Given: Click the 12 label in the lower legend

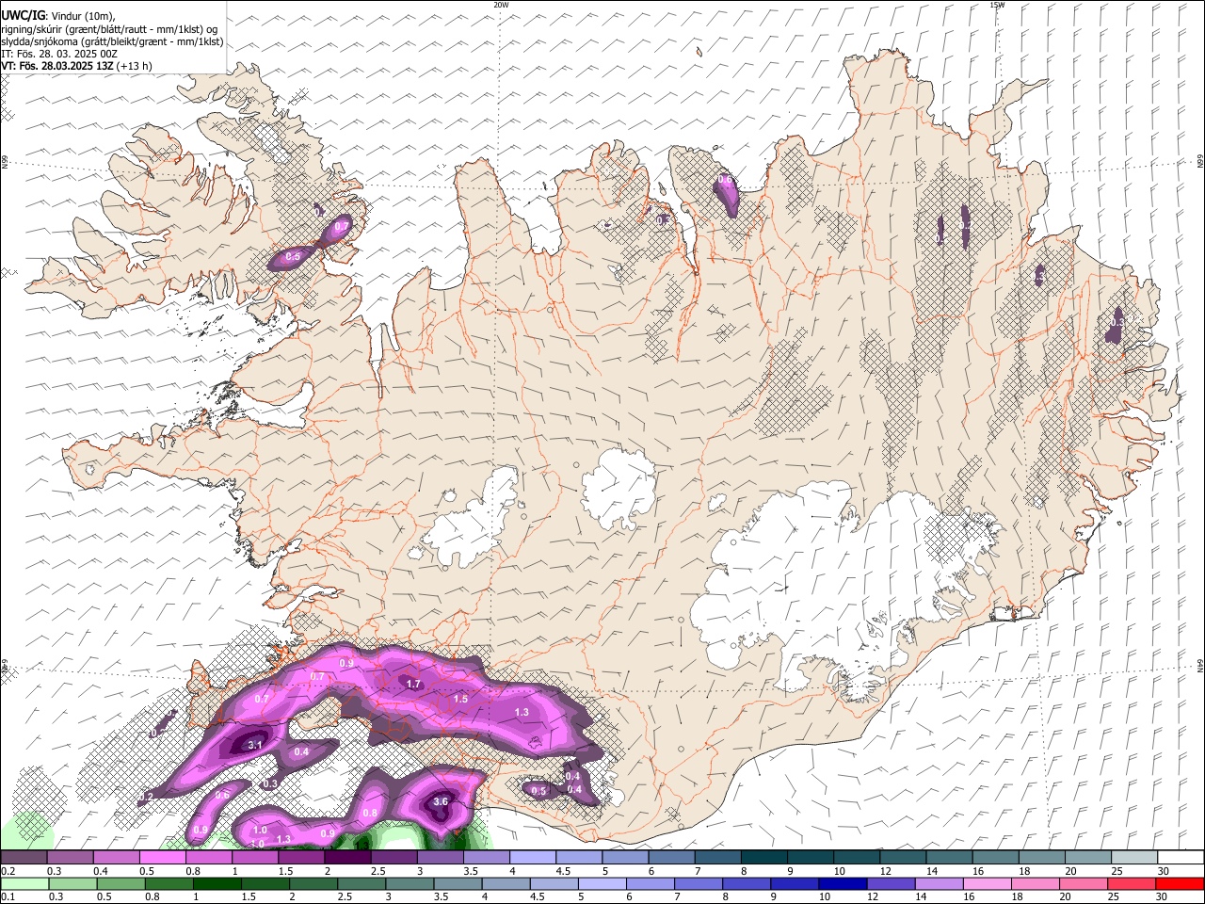Looking at the screenshot, I should point(872,896).
